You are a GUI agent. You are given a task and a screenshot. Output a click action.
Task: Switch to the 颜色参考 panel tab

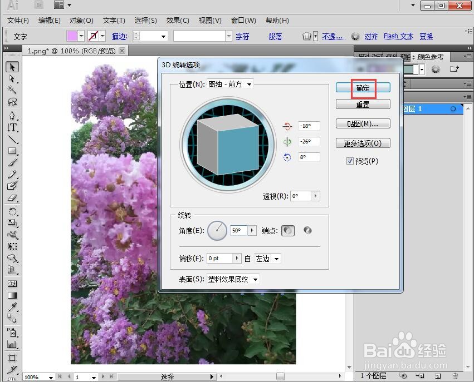pyautogui.click(x=430, y=56)
